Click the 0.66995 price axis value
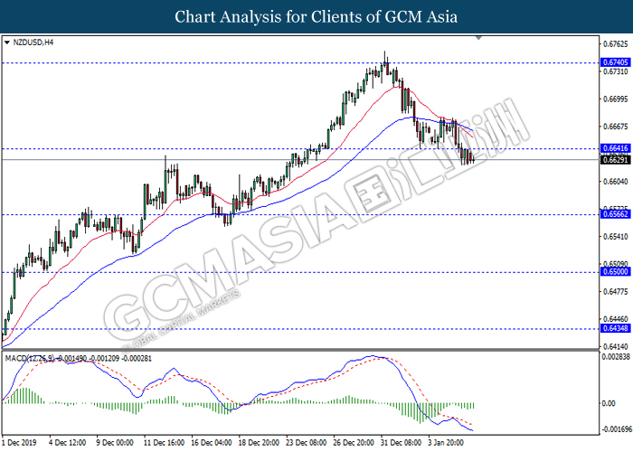633x452 pixels. click(616, 99)
